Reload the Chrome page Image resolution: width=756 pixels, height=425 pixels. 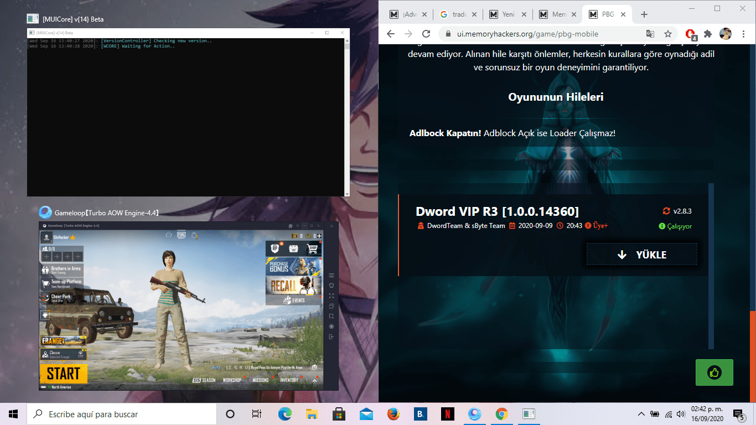point(426,34)
